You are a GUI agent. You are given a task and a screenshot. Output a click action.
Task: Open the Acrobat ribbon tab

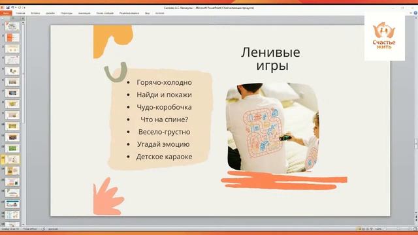click(x=159, y=13)
